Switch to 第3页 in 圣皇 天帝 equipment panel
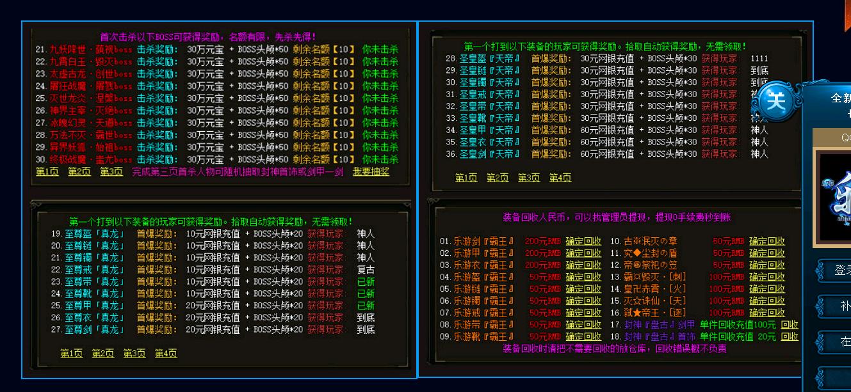Screen dimensions: 851x392 529,178
